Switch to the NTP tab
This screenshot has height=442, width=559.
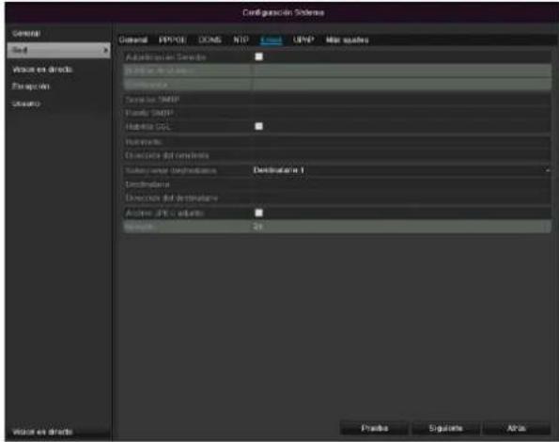tap(241, 39)
